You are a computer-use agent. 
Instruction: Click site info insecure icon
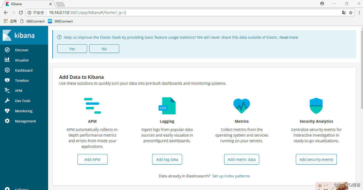tap(29, 13)
